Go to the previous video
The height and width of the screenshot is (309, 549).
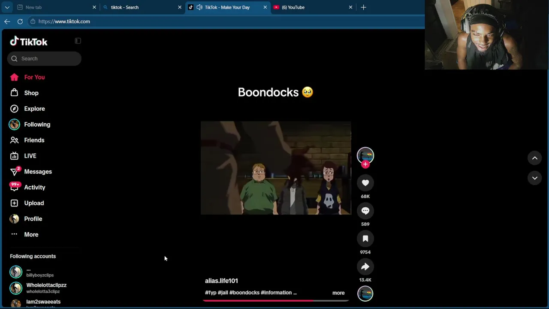(x=535, y=158)
